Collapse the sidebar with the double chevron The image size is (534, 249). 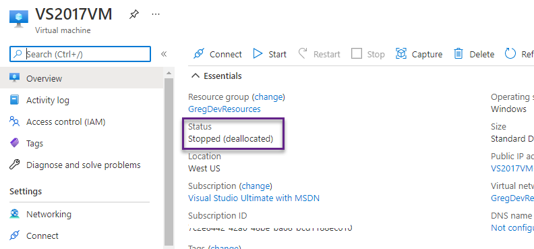[164, 54]
